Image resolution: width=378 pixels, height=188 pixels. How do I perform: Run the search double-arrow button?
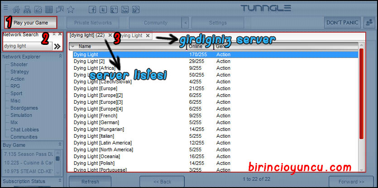coord(57,46)
